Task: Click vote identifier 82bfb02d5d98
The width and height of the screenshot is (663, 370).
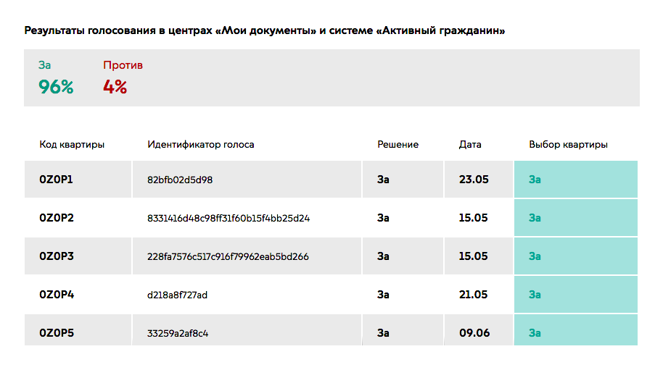Action: [x=180, y=180]
